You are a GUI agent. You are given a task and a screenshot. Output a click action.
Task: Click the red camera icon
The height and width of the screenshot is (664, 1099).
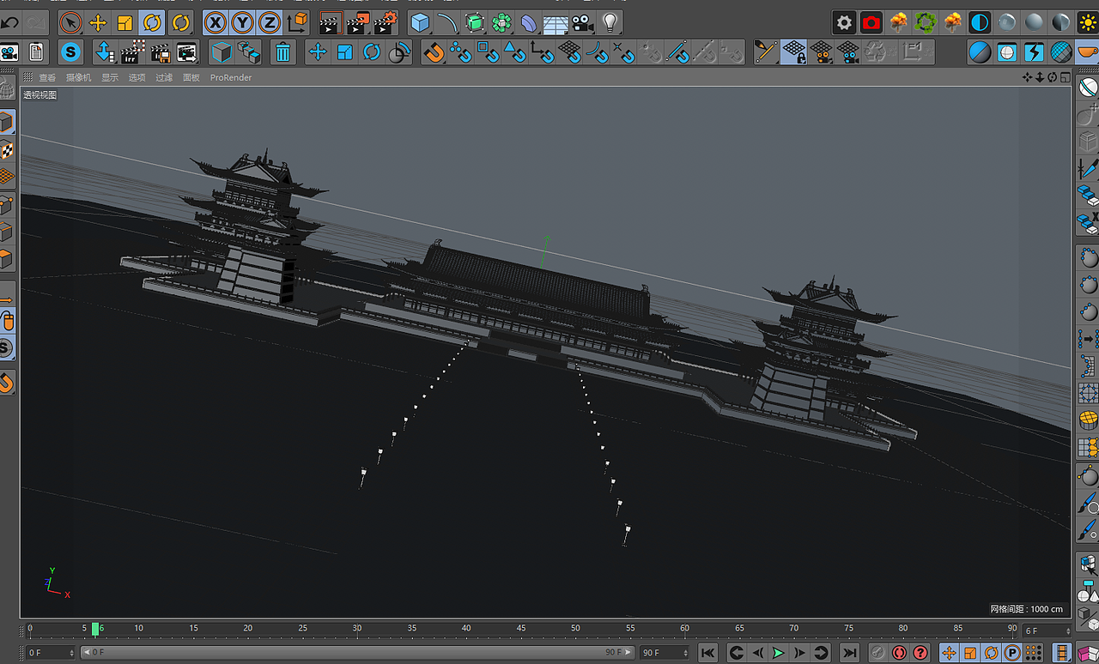coord(871,22)
